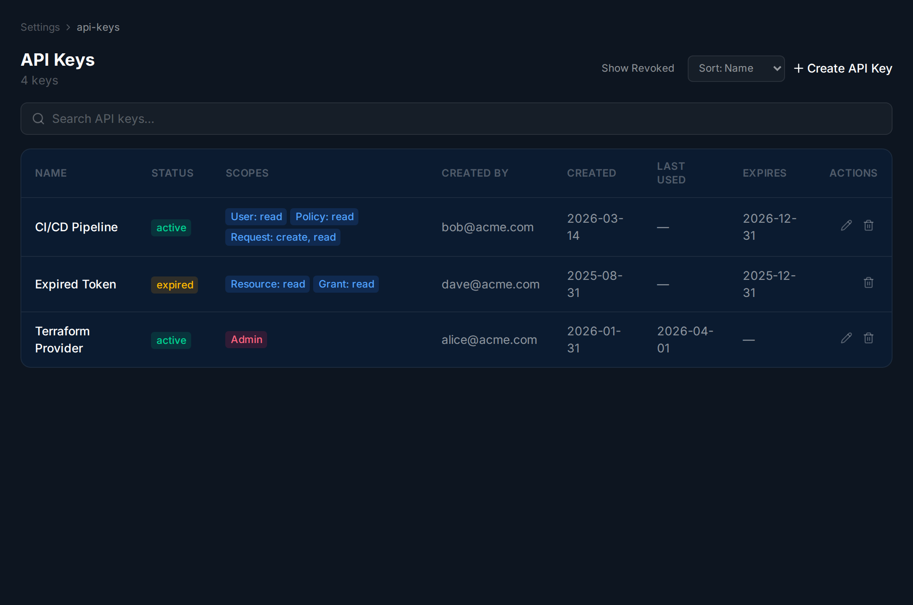Go to Settings breadcrumb
913x605 pixels.
[x=40, y=27]
